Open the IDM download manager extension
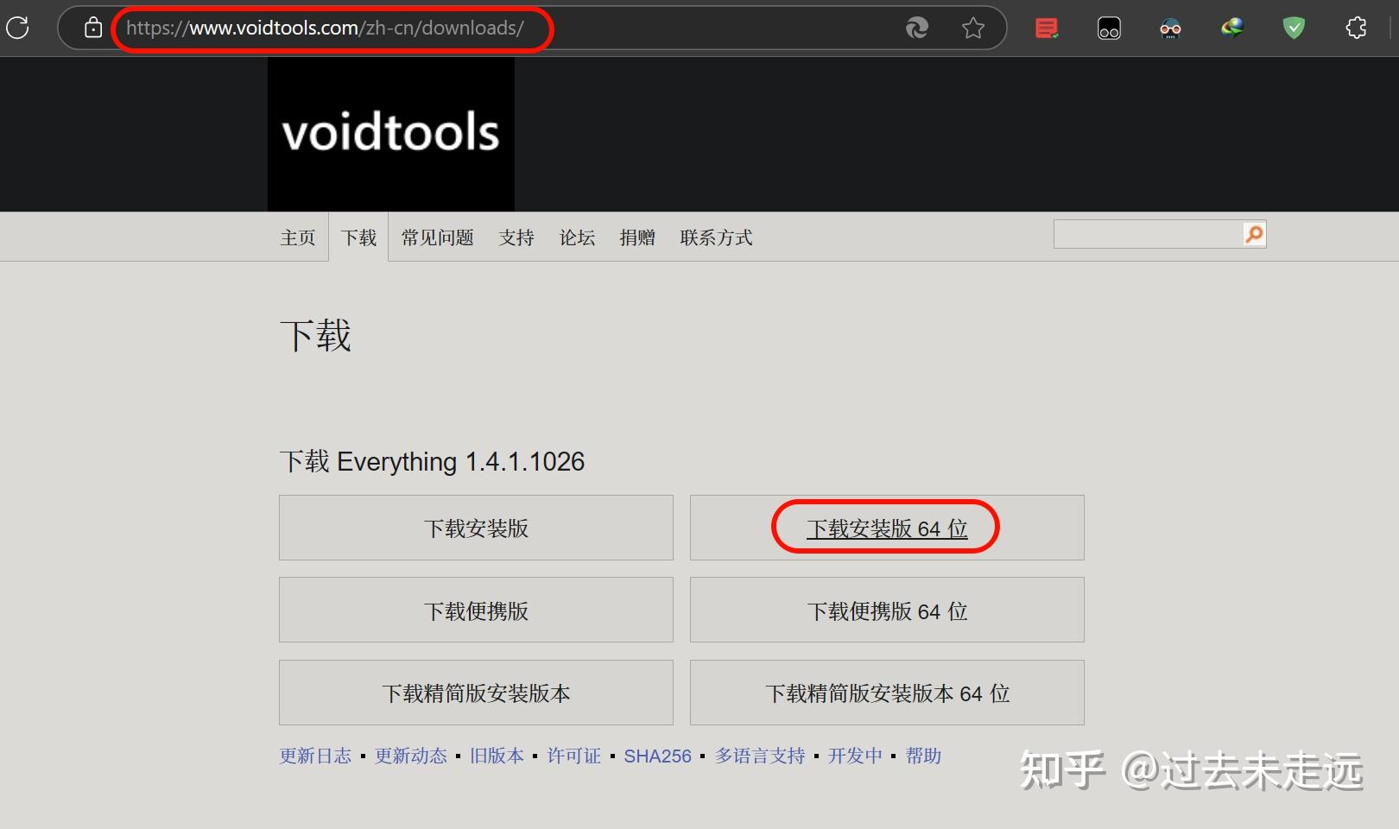Image resolution: width=1399 pixels, height=829 pixels. point(1231,28)
